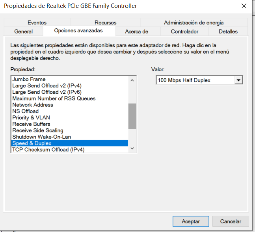255x232 pixels.
Task: Select Jumbo Frame property
Action: coord(70,79)
